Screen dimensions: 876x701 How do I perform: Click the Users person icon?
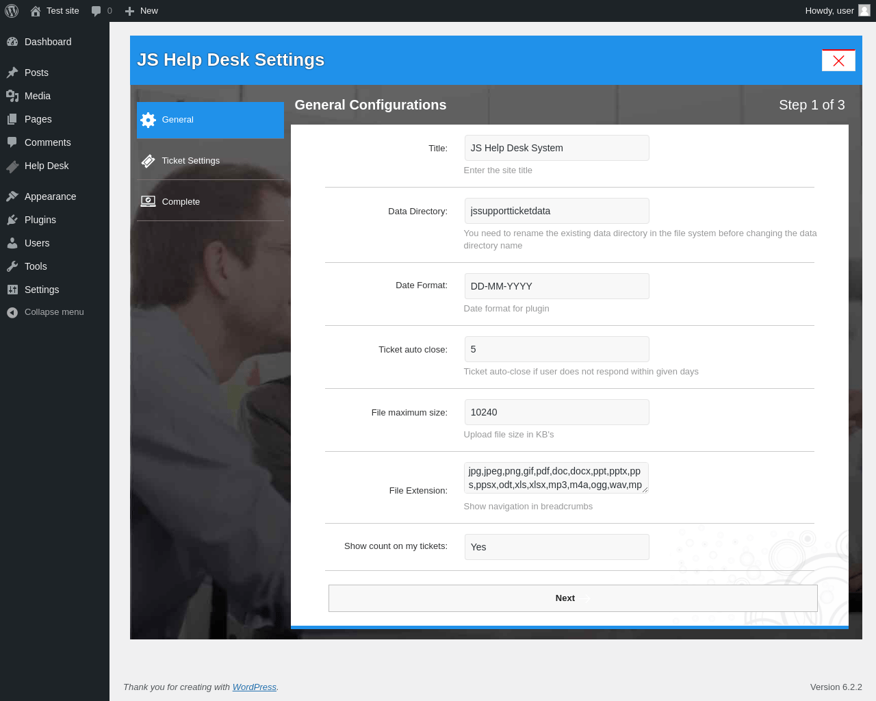pyautogui.click(x=12, y=243)
